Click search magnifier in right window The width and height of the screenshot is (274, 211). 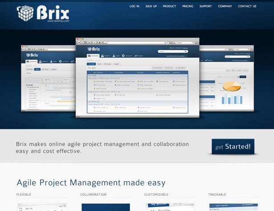coord(248,56)
